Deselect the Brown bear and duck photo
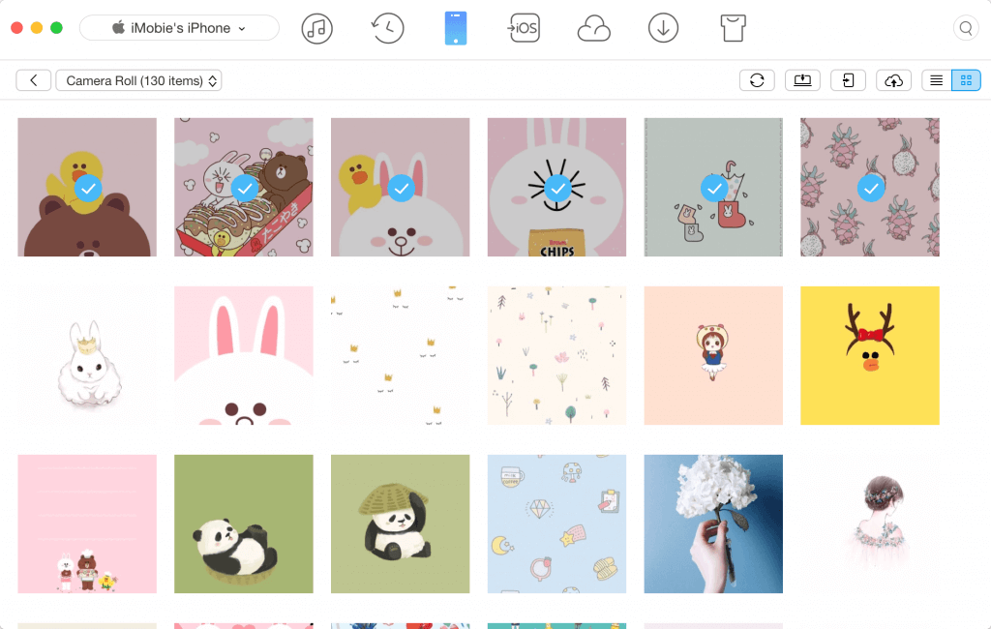The height and width of the screenshot is (629, 991). click(88, 188)
